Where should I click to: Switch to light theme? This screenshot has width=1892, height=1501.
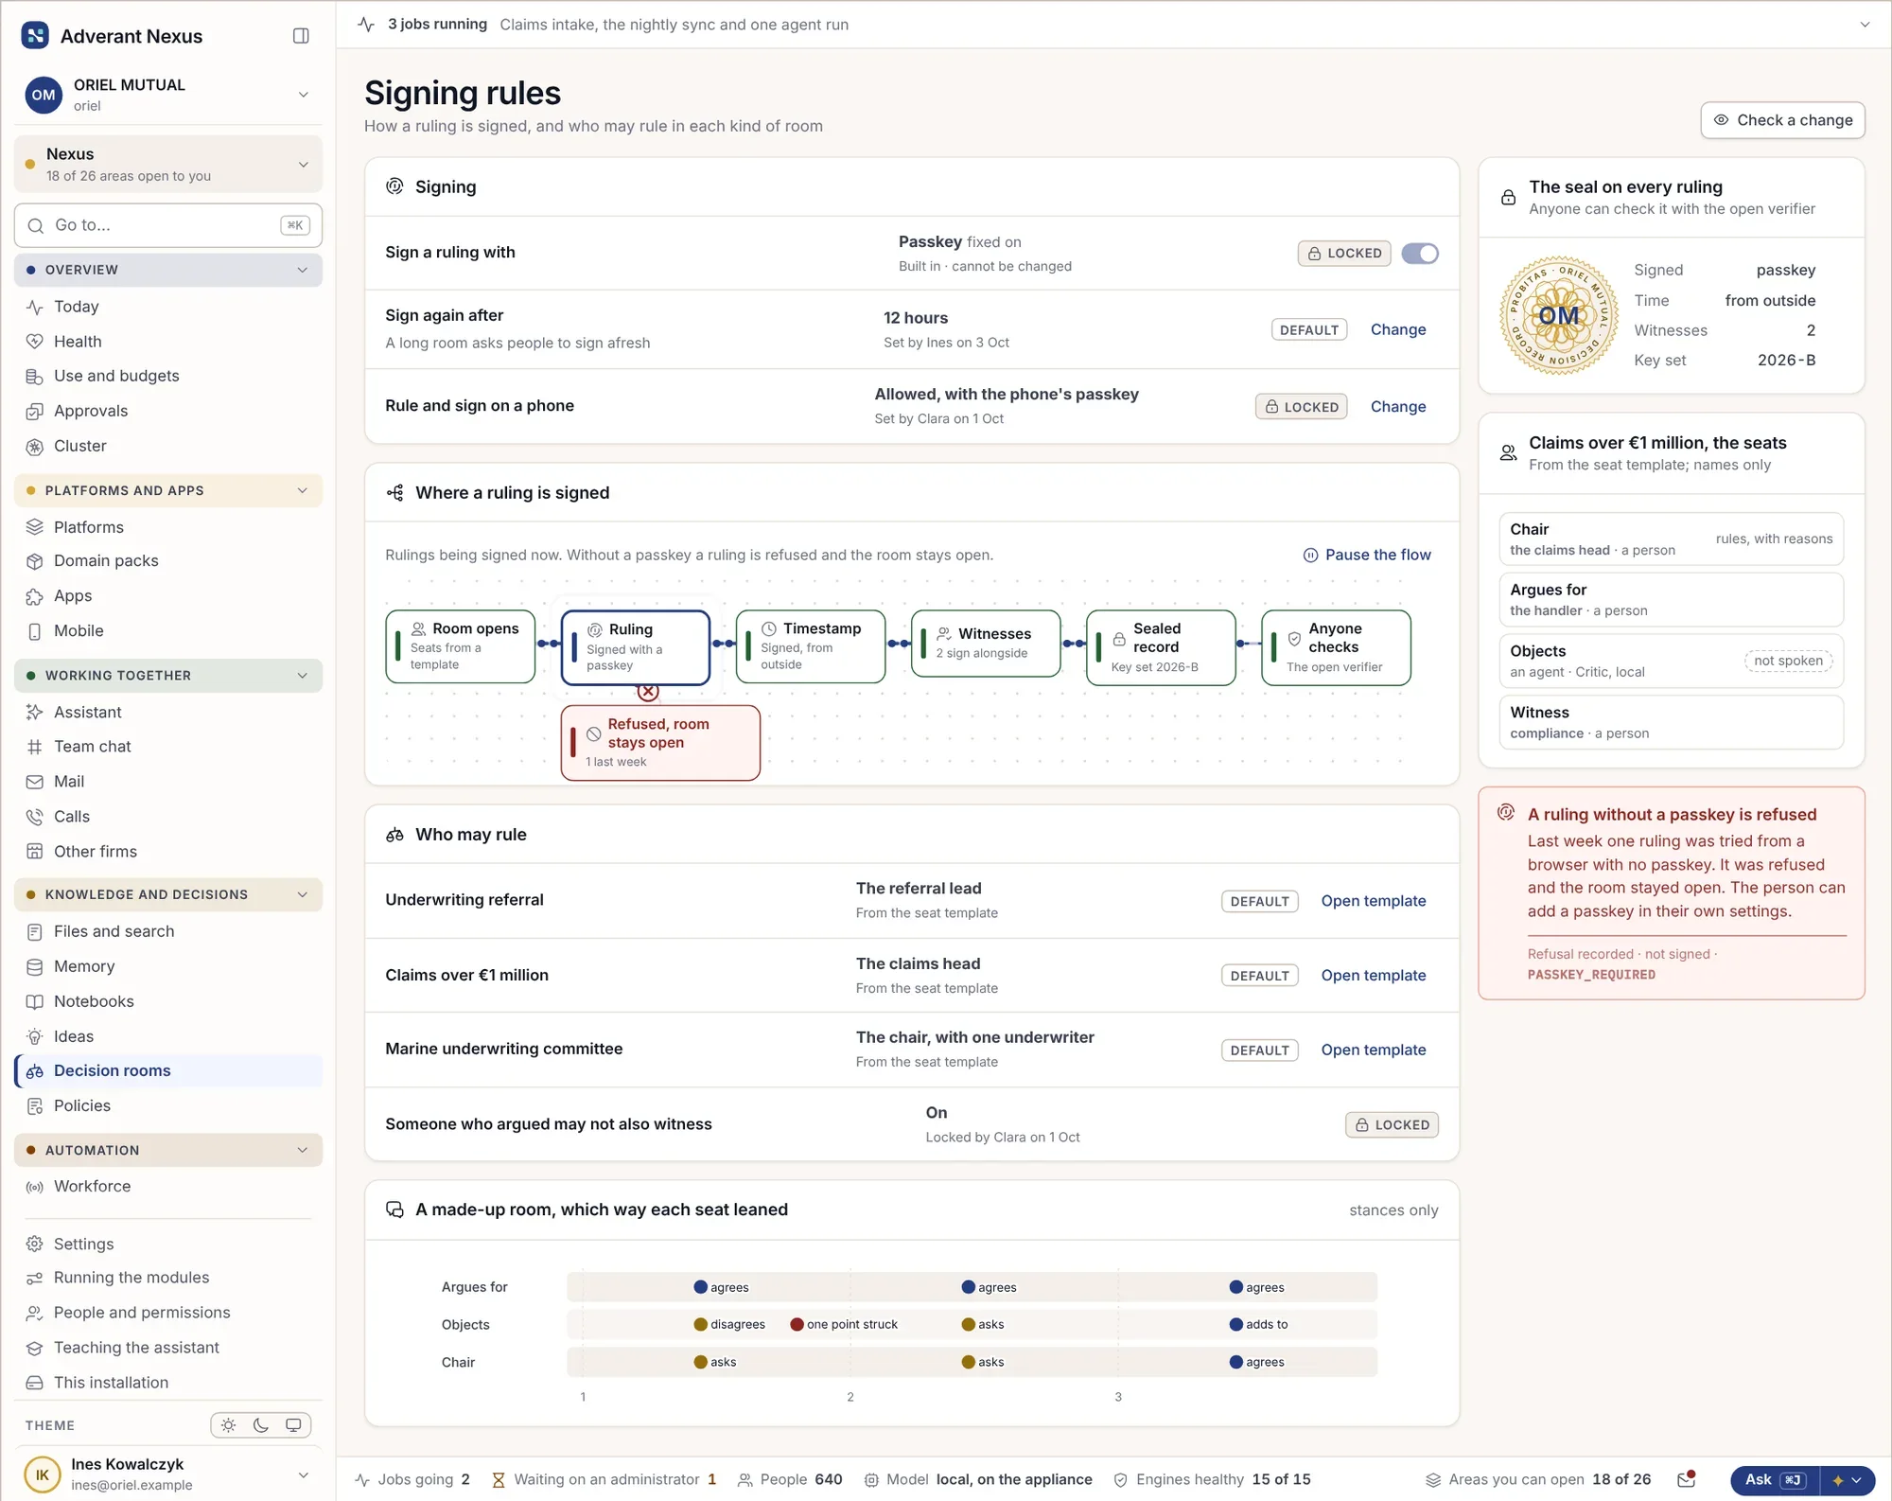(x=228, y=1425)
